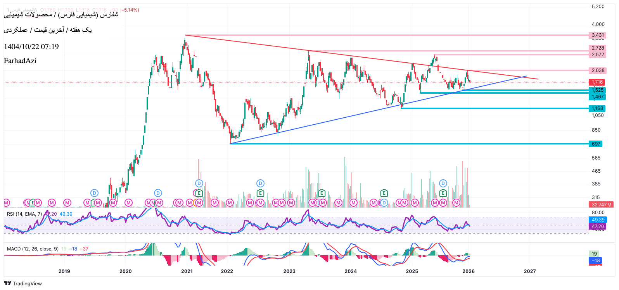Select the RSI (14, EMA, 7) indicator label
The height and width of the screenshot is (290, 619).
click(x=24, y=214)
